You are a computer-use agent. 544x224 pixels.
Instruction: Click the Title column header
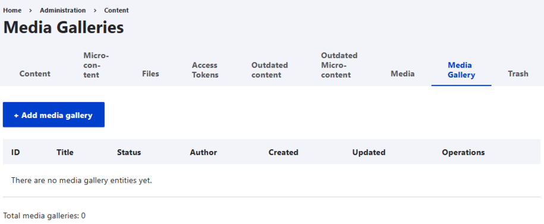[65, 152]
